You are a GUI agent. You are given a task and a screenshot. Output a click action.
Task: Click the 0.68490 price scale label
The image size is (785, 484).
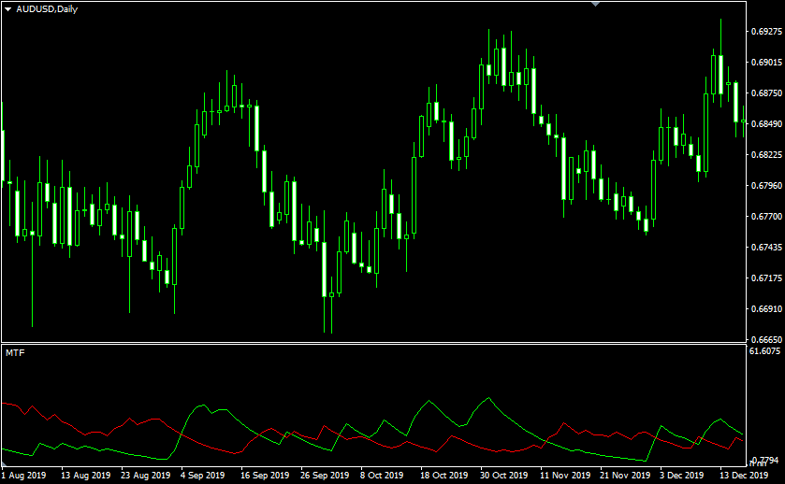pyautogui.click(x=765, y=124)
